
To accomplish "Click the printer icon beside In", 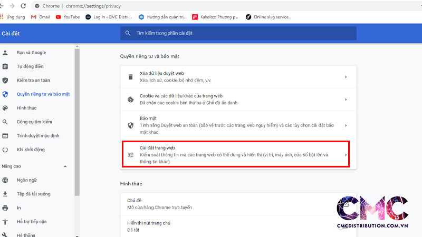I will (x=5, y=208).
